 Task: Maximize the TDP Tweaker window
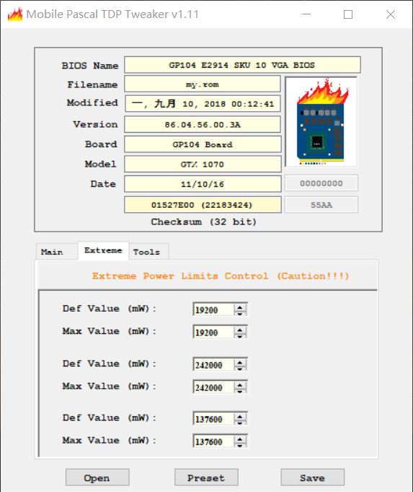[x=348, y=14]
